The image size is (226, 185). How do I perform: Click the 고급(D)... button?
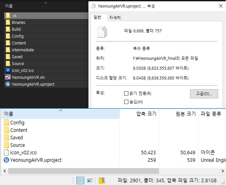tap(204, 94)
